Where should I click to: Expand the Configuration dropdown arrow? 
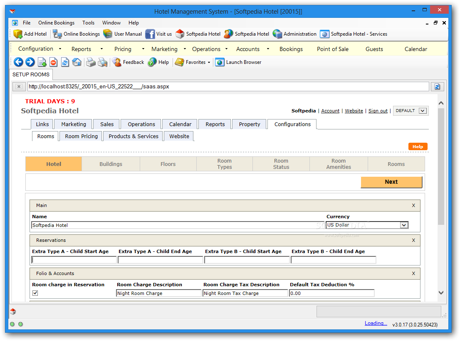pos(60,49)
